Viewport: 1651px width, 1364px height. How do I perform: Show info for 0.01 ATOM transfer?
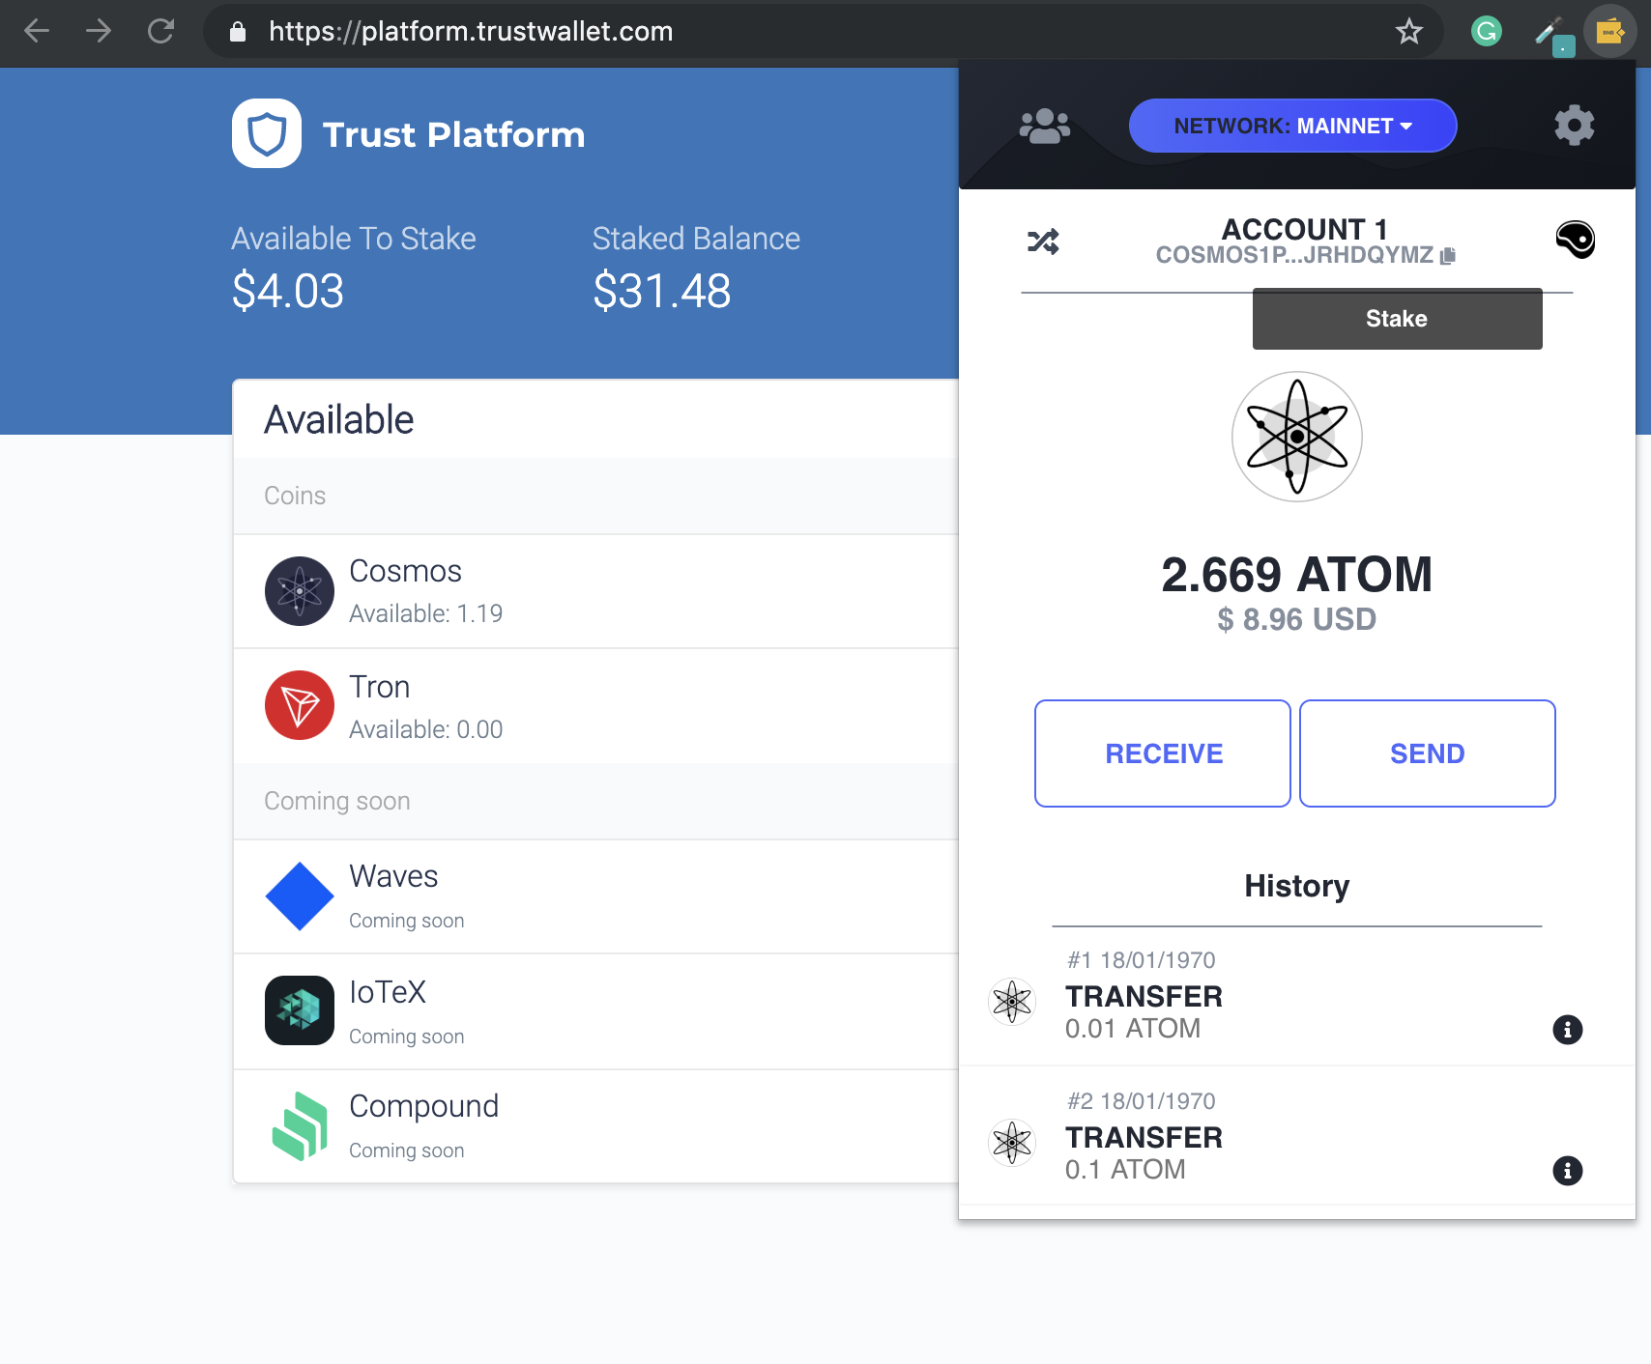[x=1567, y=1030]
